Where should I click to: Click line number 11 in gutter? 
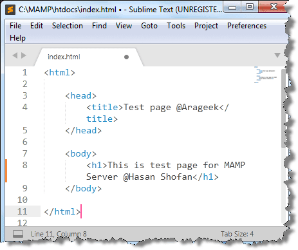point(23,211)
